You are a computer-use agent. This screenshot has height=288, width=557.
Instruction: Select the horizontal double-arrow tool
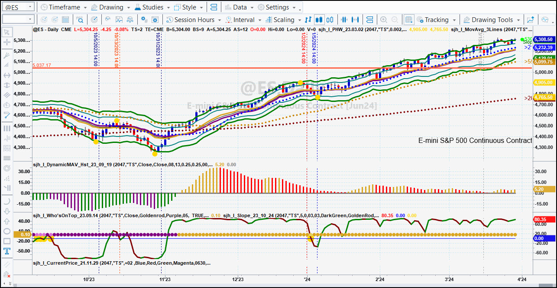pyautogui.click(x=7, y=75)
